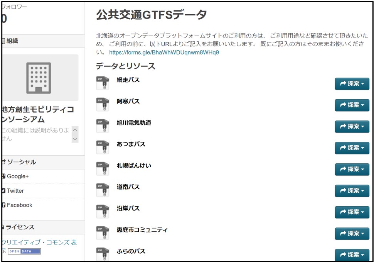Open the 阿寒バス resource link
374x263 pixels.
(128, 101)
